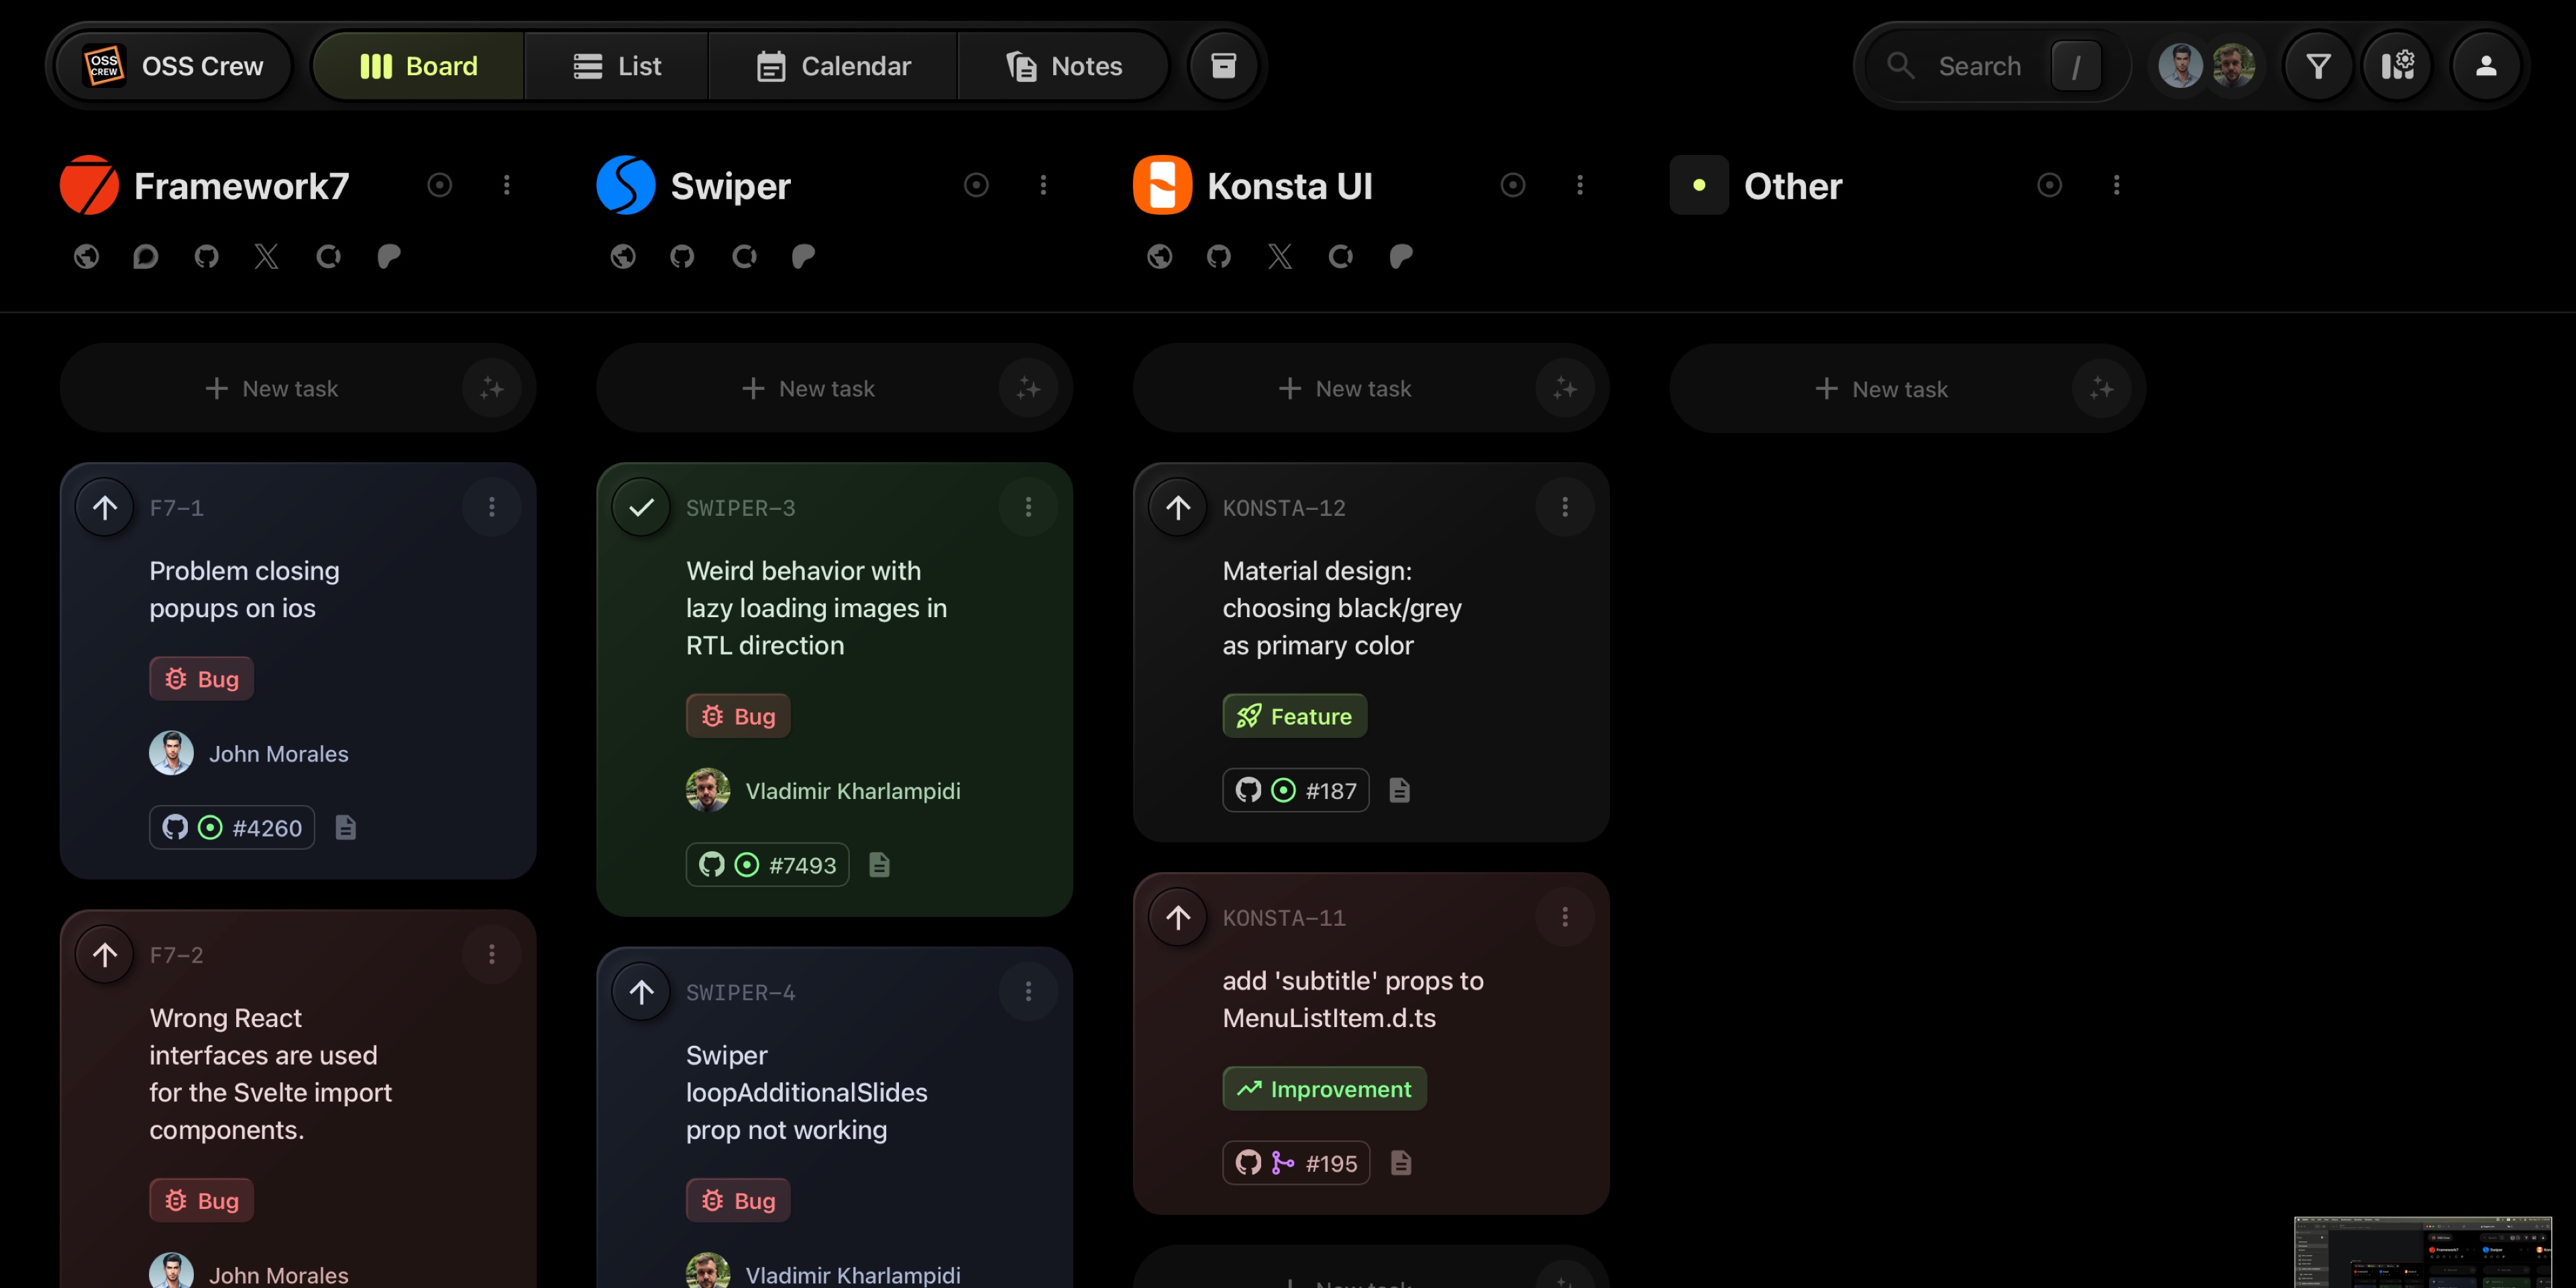Open GitHub issue #4260 link
This screenshot has height=1288, width=2576.
click(232, 828)
